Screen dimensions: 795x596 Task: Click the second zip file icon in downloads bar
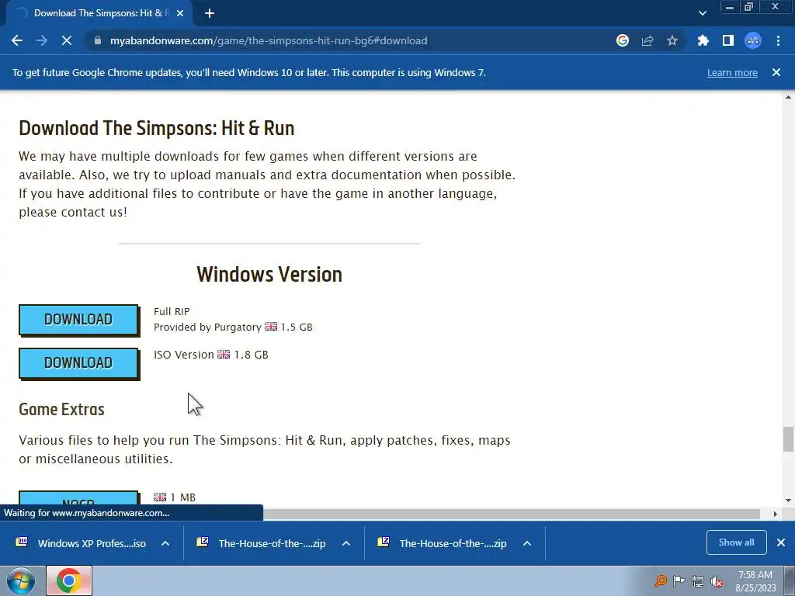(384, 542)
